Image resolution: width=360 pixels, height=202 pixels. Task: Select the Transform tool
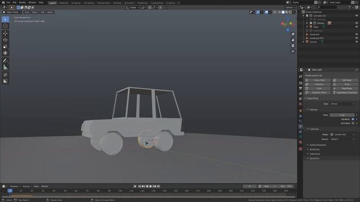coord(5,53)
